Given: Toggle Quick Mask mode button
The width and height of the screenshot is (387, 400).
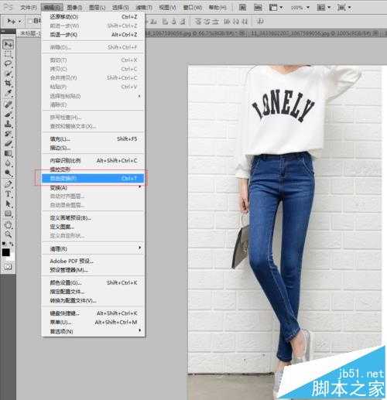Looking at the screenshot, I should 8,266.
